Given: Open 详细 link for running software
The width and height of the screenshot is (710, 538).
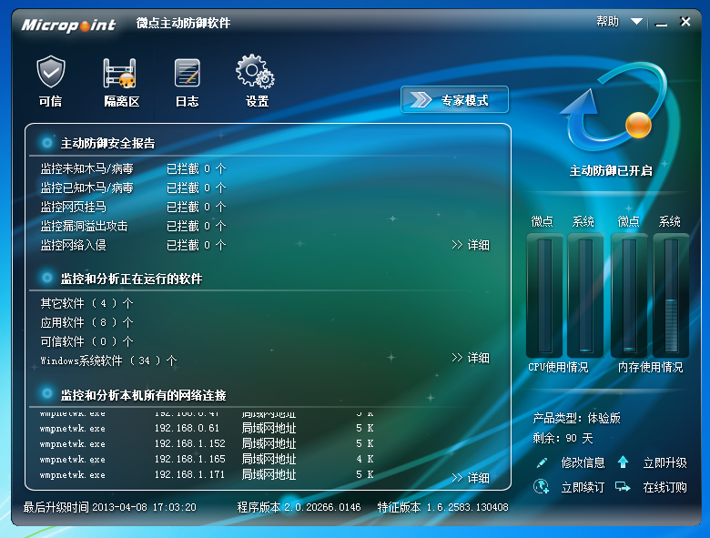Looking at the screenshot, I should click(x=471, y=358).
